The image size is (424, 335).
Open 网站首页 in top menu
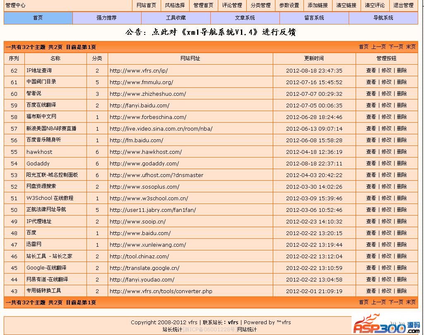tap(146, 5)
